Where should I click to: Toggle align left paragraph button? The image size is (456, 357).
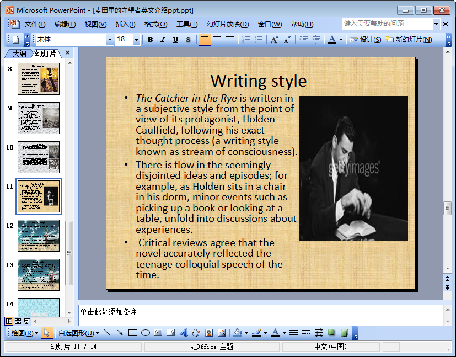click(x=205, y=40)
